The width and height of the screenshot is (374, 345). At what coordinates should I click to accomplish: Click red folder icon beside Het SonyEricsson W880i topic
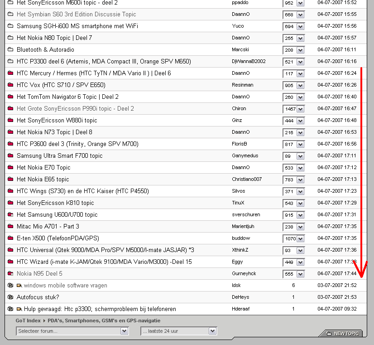10,120
